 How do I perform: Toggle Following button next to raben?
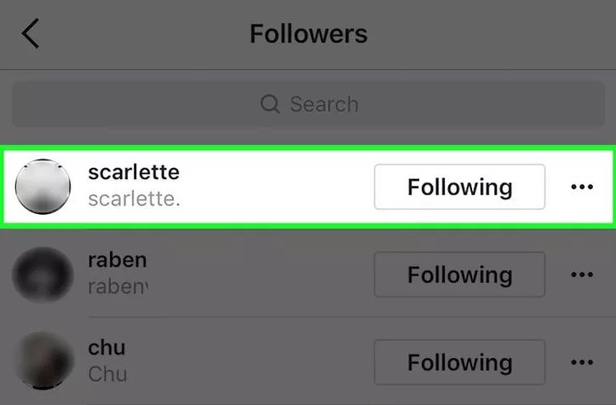[x=459, y=275]
